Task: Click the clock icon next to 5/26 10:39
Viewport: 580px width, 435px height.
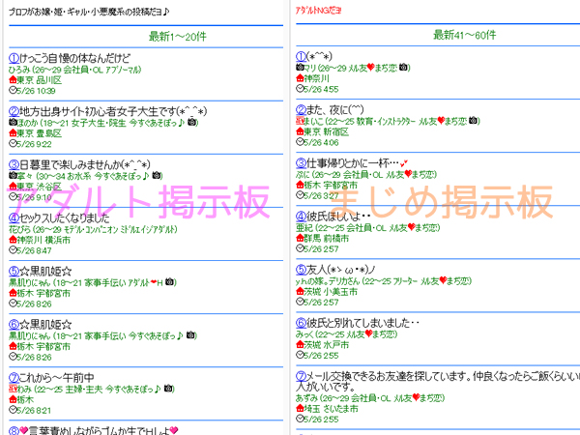Action: coord(12,91)
